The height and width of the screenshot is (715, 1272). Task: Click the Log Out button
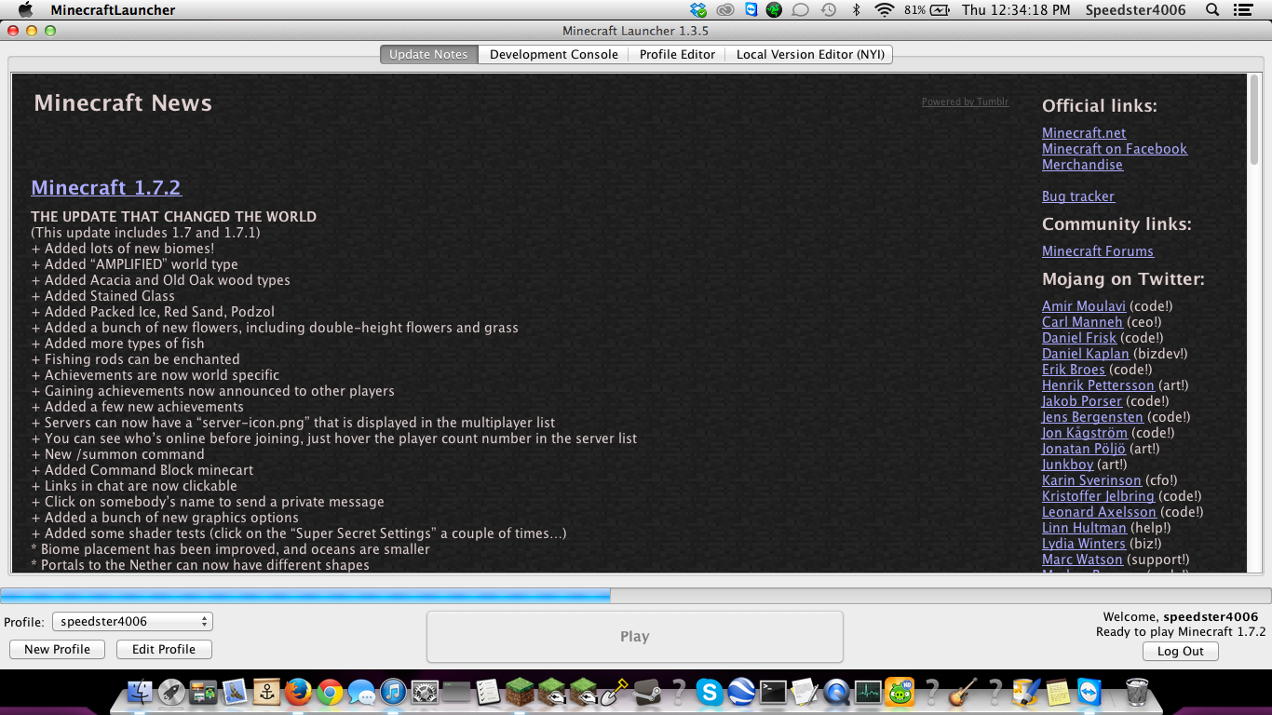(1181, 651)
